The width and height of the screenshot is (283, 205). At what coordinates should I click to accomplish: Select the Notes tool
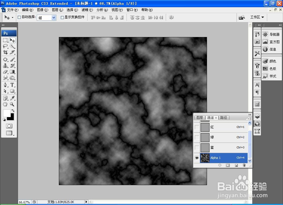[x=5, y=98]
